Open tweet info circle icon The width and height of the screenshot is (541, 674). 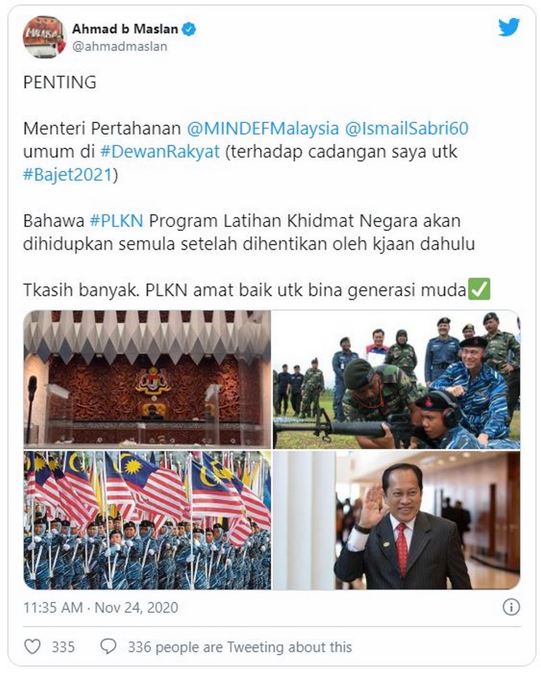511,607
